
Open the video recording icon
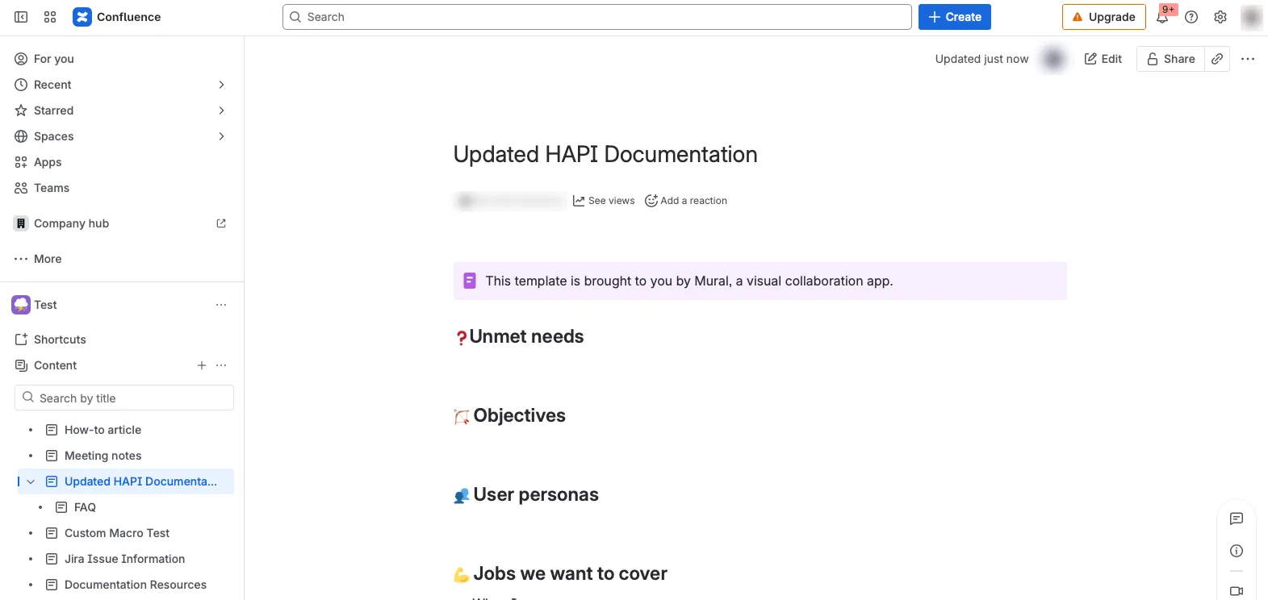pyautogui.click(x=1237, y=591)
